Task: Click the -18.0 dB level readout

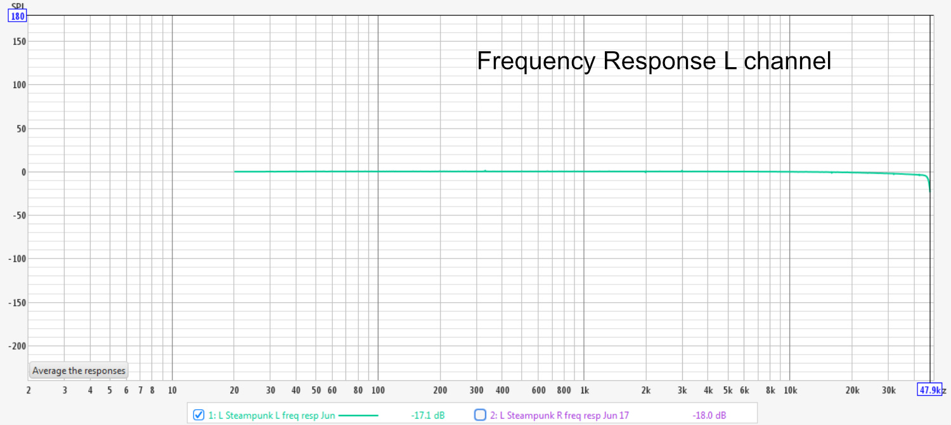Action: pyautogui.click(x=709, y=414)
